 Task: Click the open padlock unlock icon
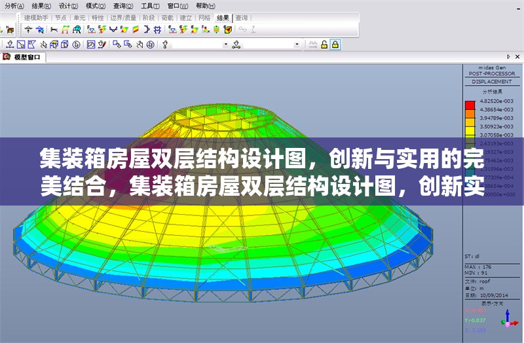324,45
